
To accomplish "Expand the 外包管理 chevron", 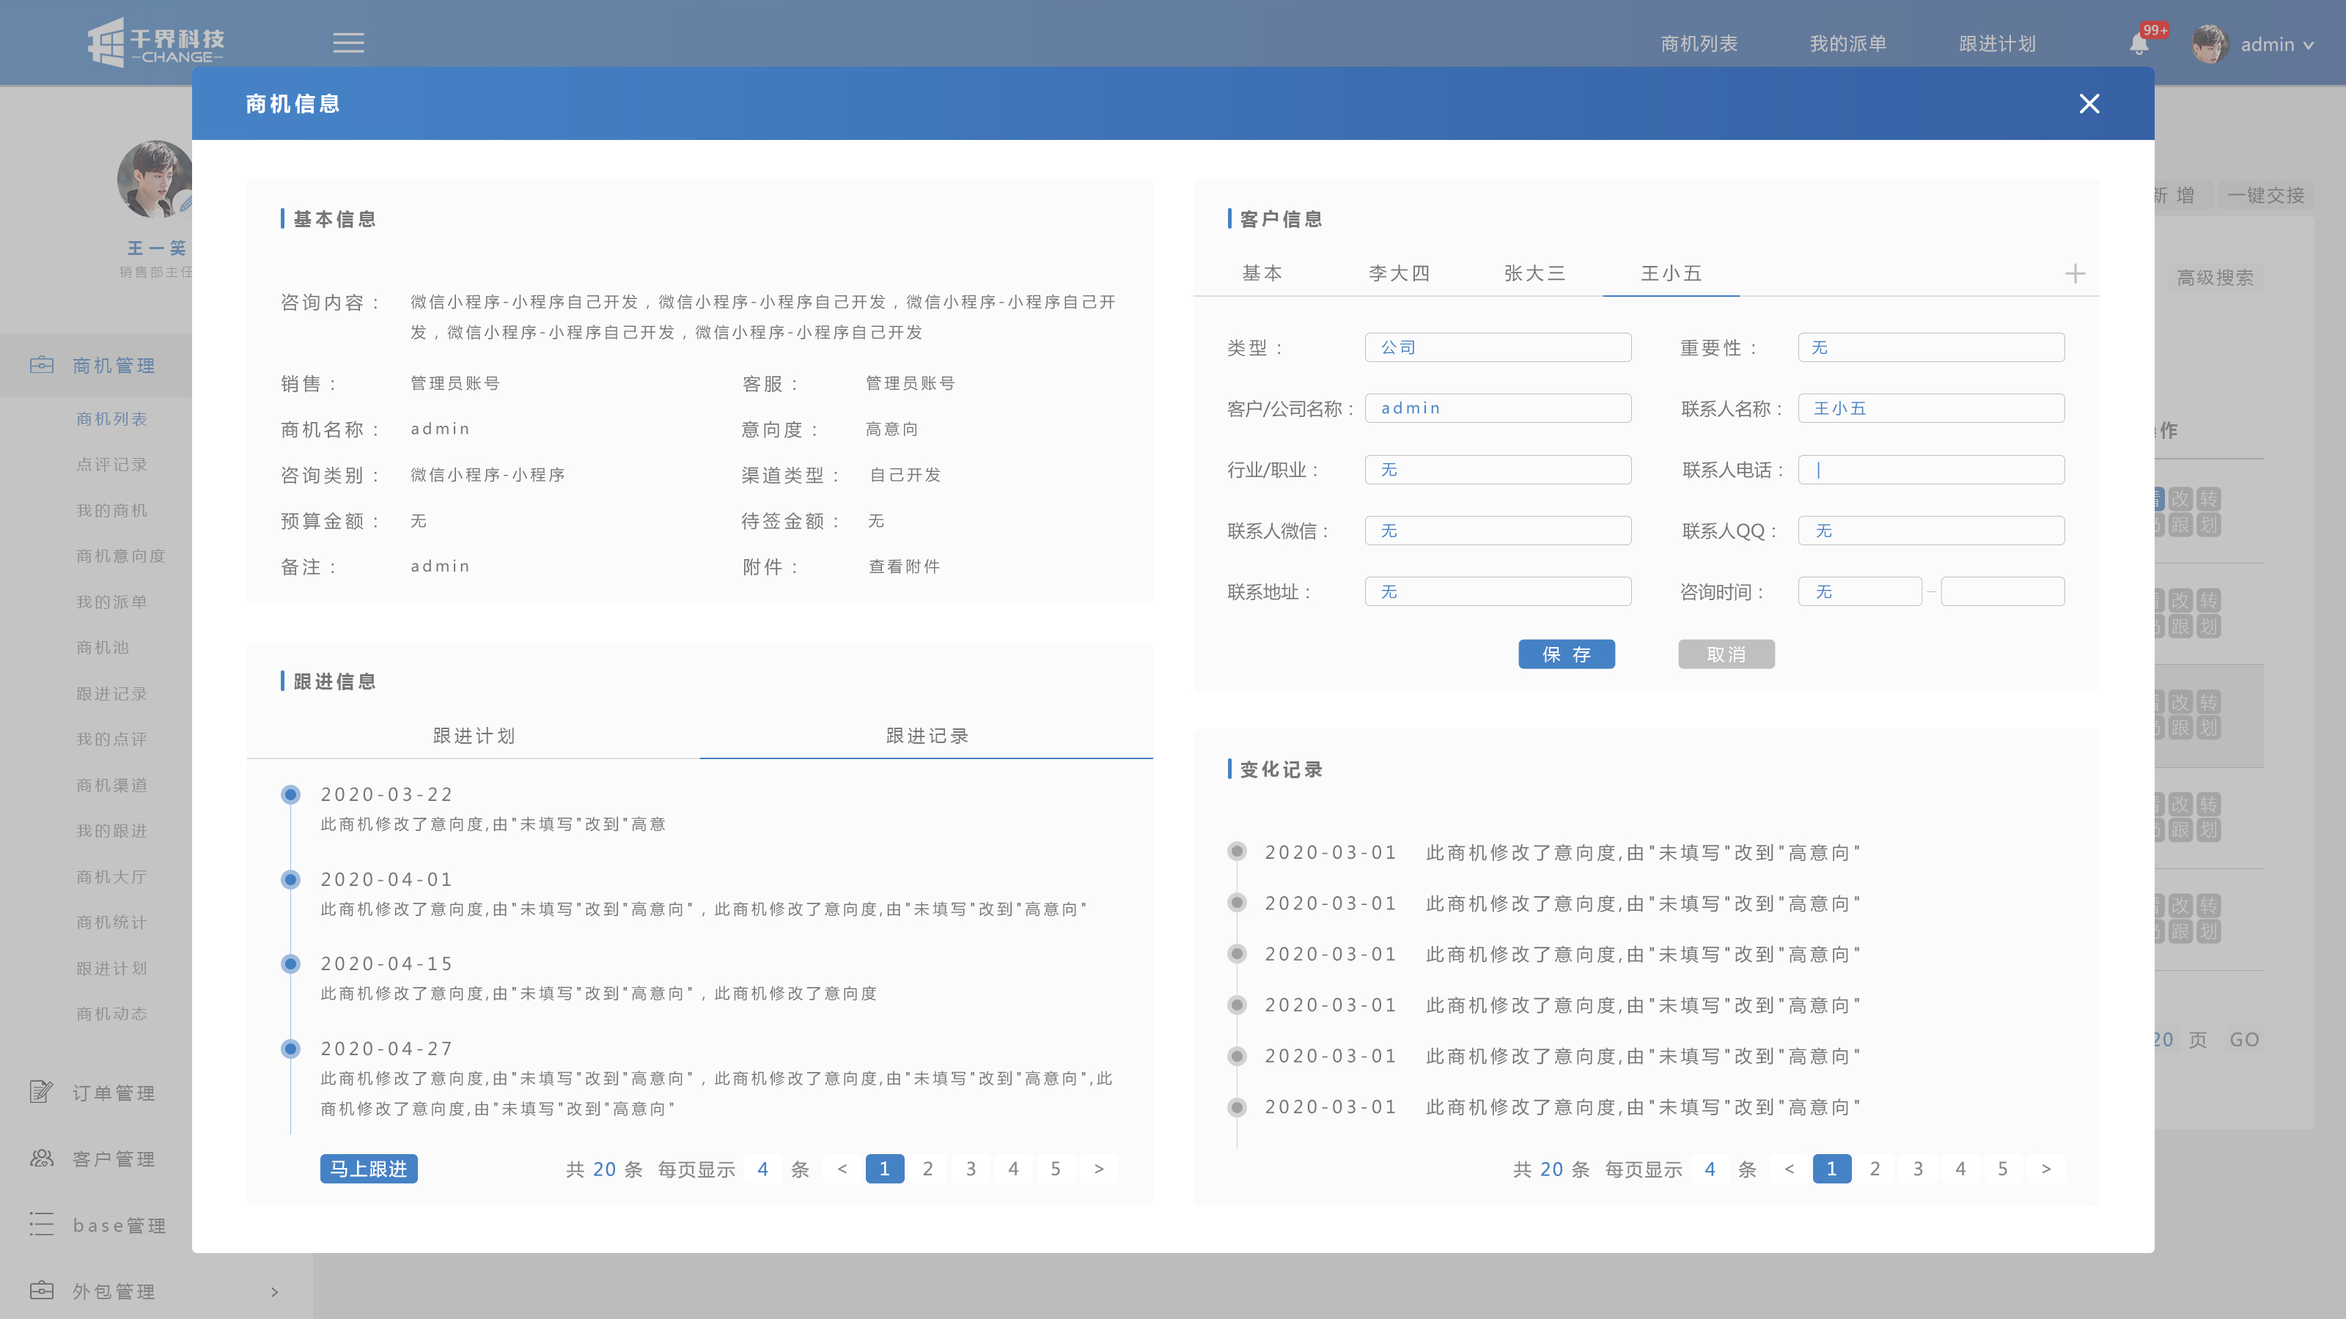I will [x=274, y=1292].
